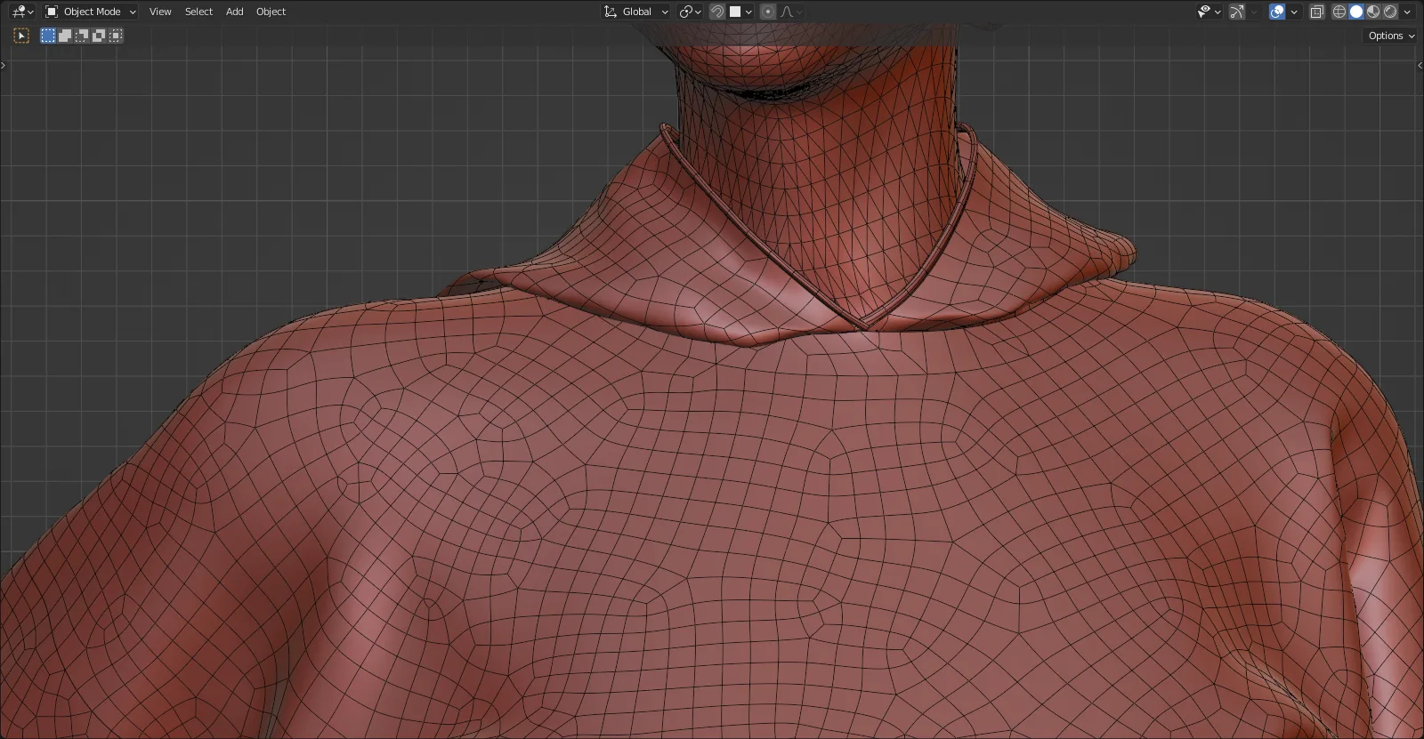The height and width of the screenshot is (739, 1424).
Task: Open the View menu
Action: [x=160, y=12]
